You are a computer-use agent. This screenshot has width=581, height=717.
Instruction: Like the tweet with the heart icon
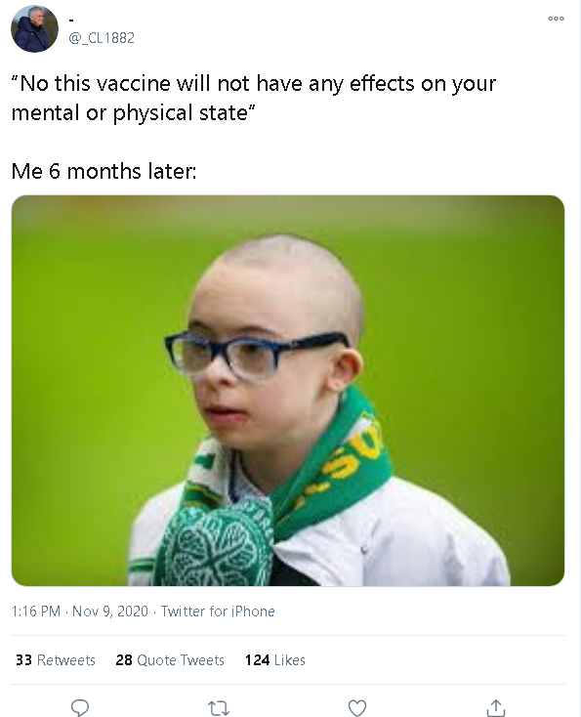(357, 708)
